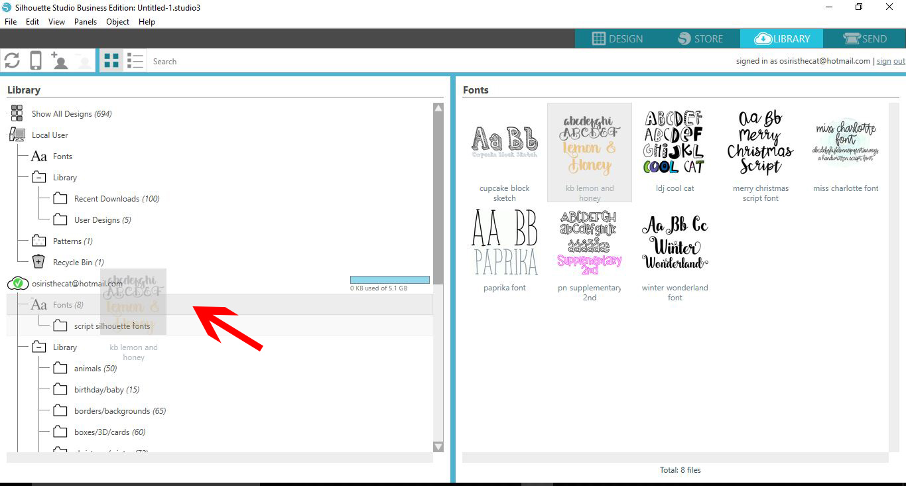This screenshot has width=906, height=486.
Task: Collapse the cloud Library folder
Action: click(x=39, y=347)
